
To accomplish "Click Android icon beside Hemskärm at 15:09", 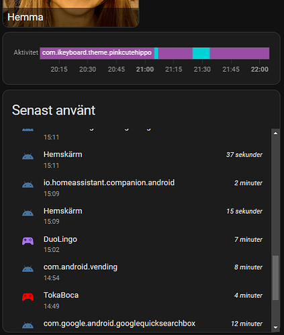I will [x=28, y=213].
